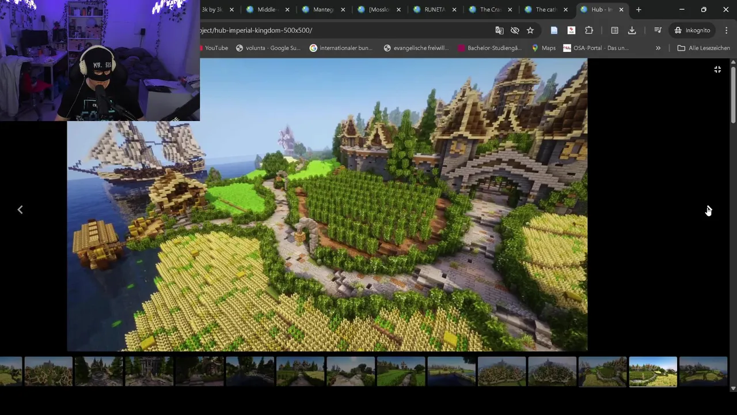Click the blocked third-party cookies eye icon

tap(515, 30)
